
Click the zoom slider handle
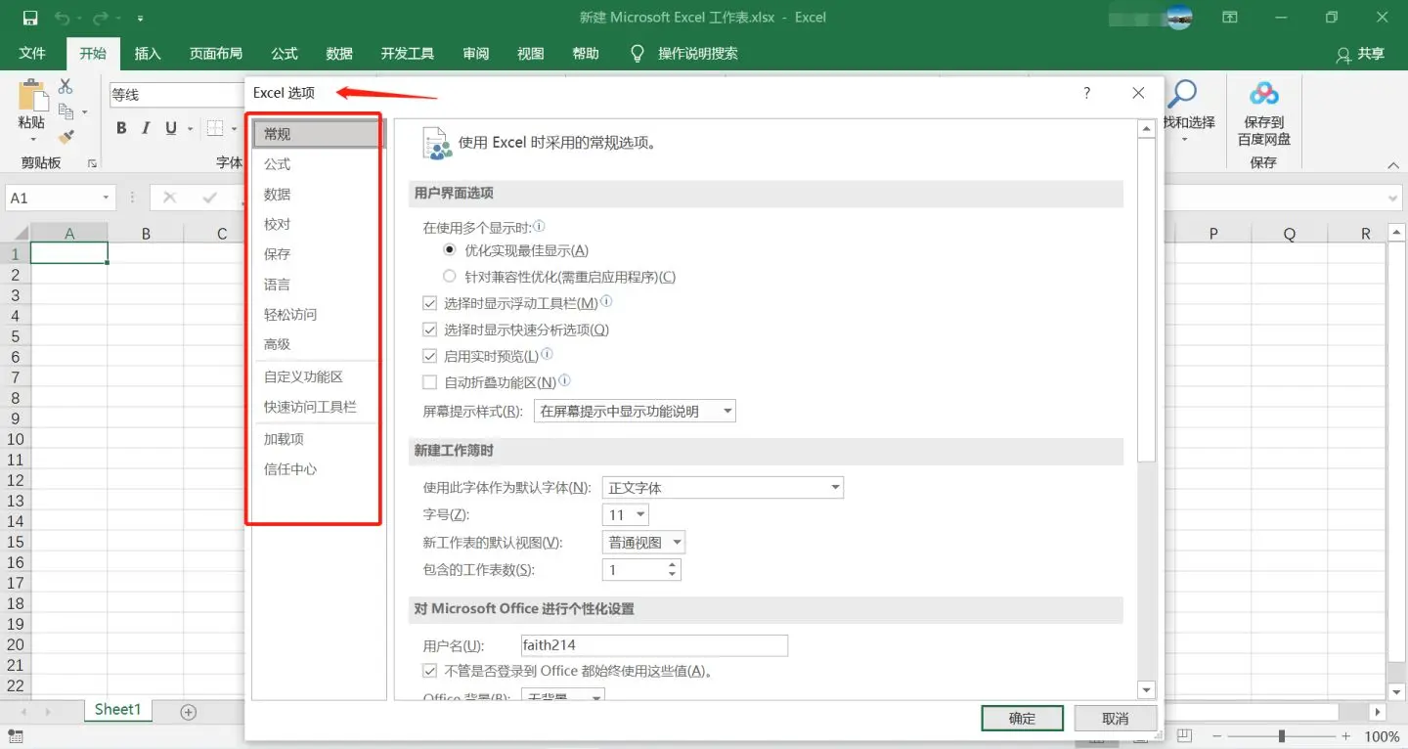tap(1282, 736)
